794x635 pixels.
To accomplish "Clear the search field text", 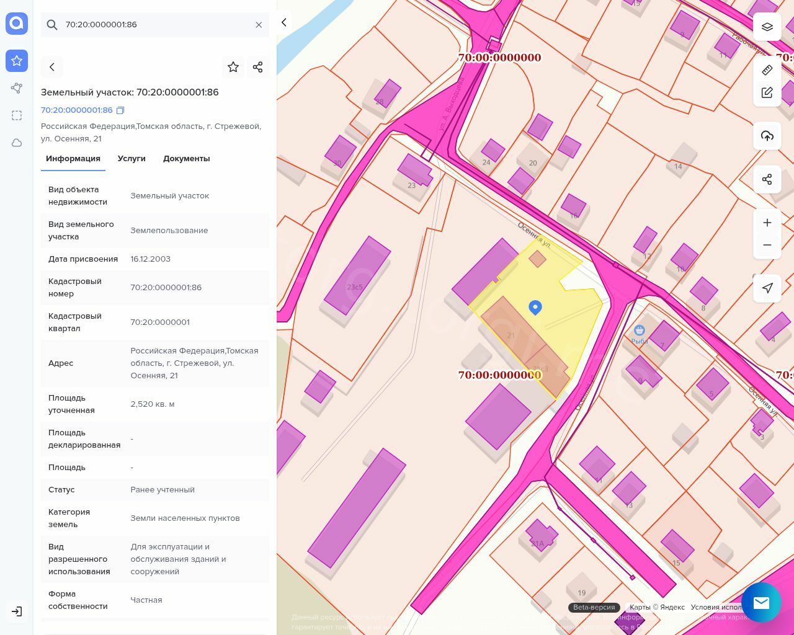I will [259, 25].
